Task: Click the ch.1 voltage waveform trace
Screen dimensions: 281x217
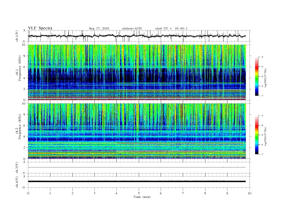Action: click(137, 36)
